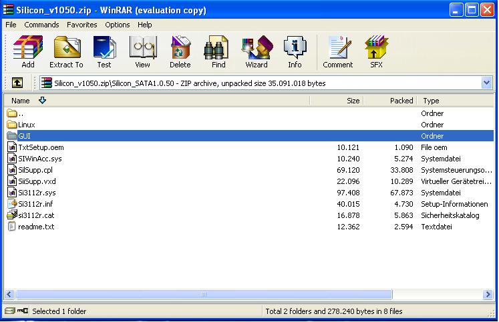Click the Linux folder icon
This screenshot has height=322, width=499.
tap(12, 125)
